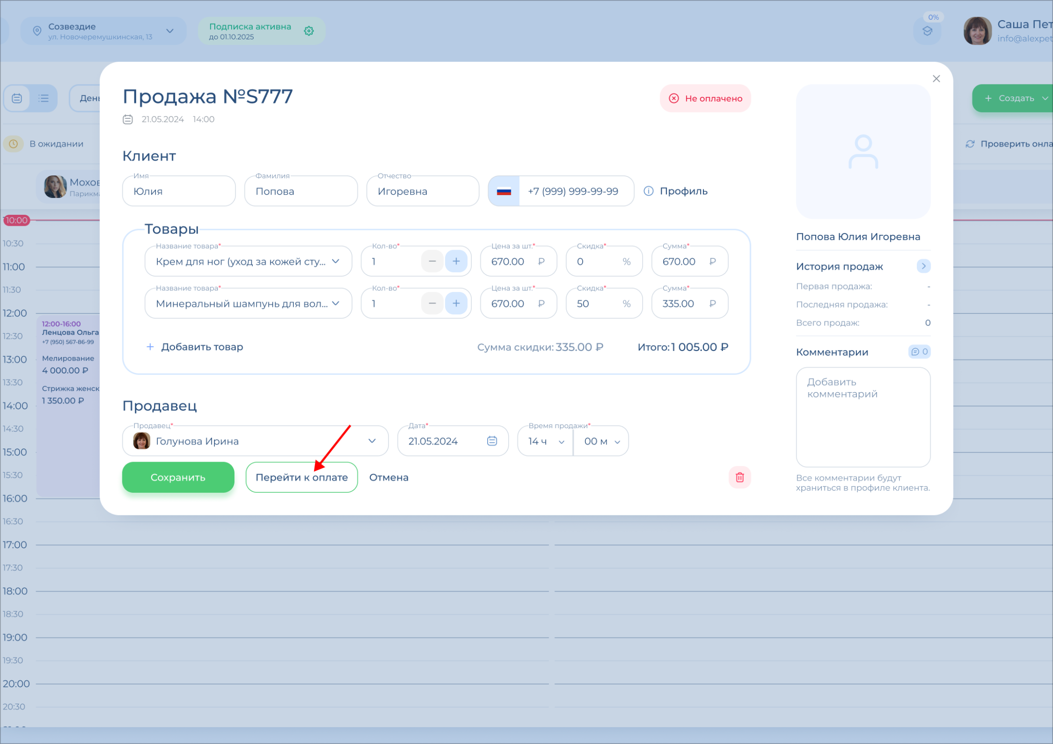Screen dimensions: 1053x744
Task: Expand the Крем для ног product dropdown
Action: click(x=336, y=261)
